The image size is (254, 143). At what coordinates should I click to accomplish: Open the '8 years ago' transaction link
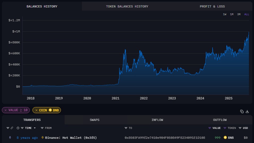pos(27,138)
